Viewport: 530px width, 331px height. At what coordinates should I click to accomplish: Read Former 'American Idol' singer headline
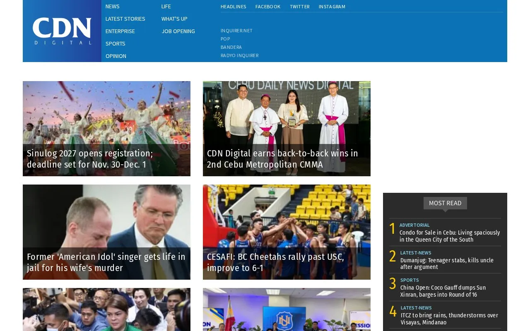pyautogui.click(x=106, y=262)
